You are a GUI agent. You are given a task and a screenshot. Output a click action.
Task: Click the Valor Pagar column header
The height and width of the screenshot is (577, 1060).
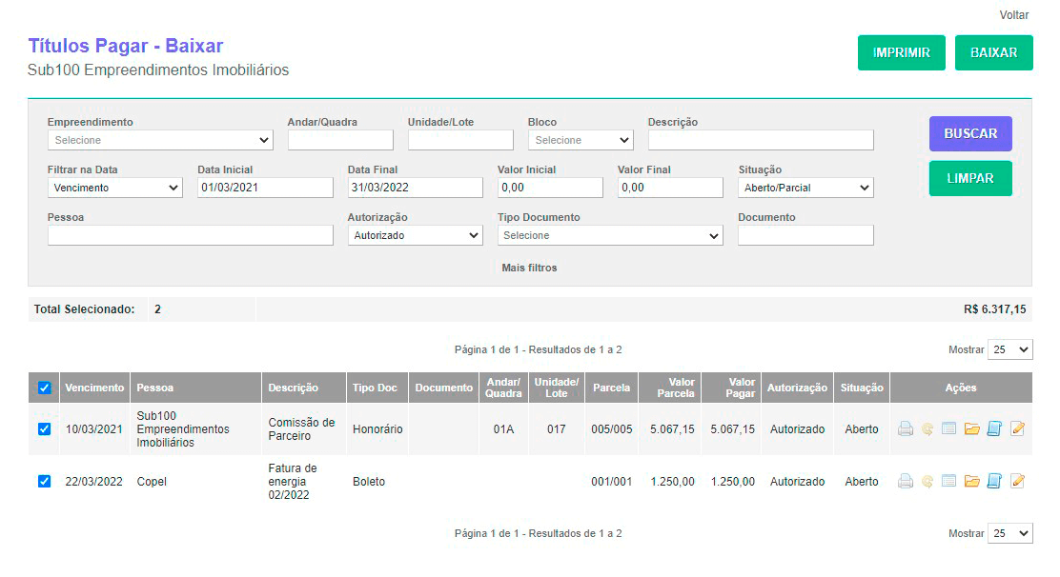pos(730,388)
